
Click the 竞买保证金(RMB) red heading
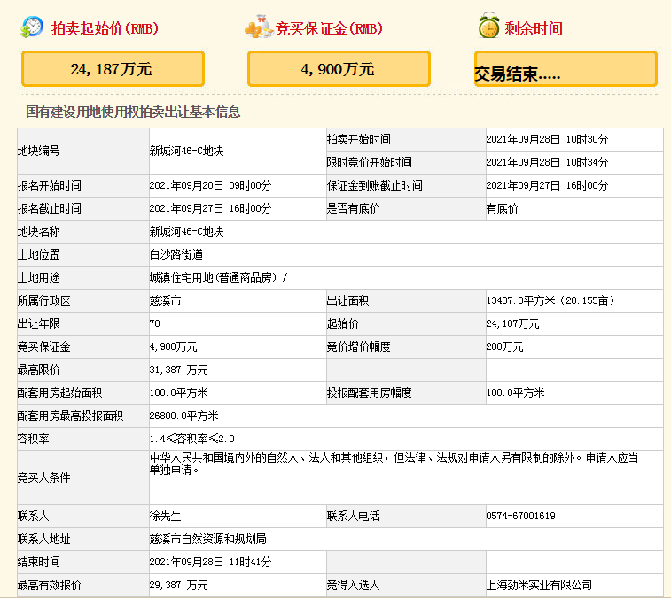point(329,28)
